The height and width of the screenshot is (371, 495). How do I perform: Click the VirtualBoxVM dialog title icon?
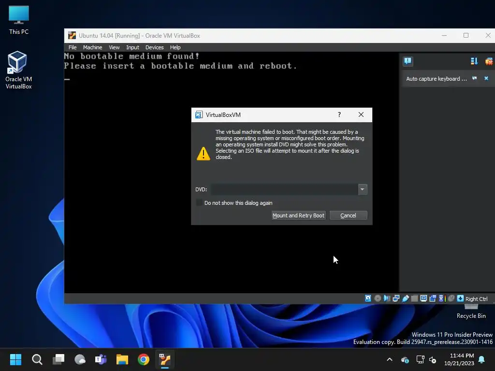tap(199, 115)
